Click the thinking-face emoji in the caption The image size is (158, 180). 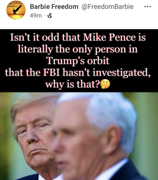coord(105,84)
